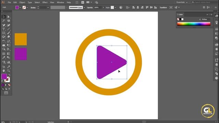Open the zoom level dropdown
Screen dimensions: 219x123
[x=10, y=122]
